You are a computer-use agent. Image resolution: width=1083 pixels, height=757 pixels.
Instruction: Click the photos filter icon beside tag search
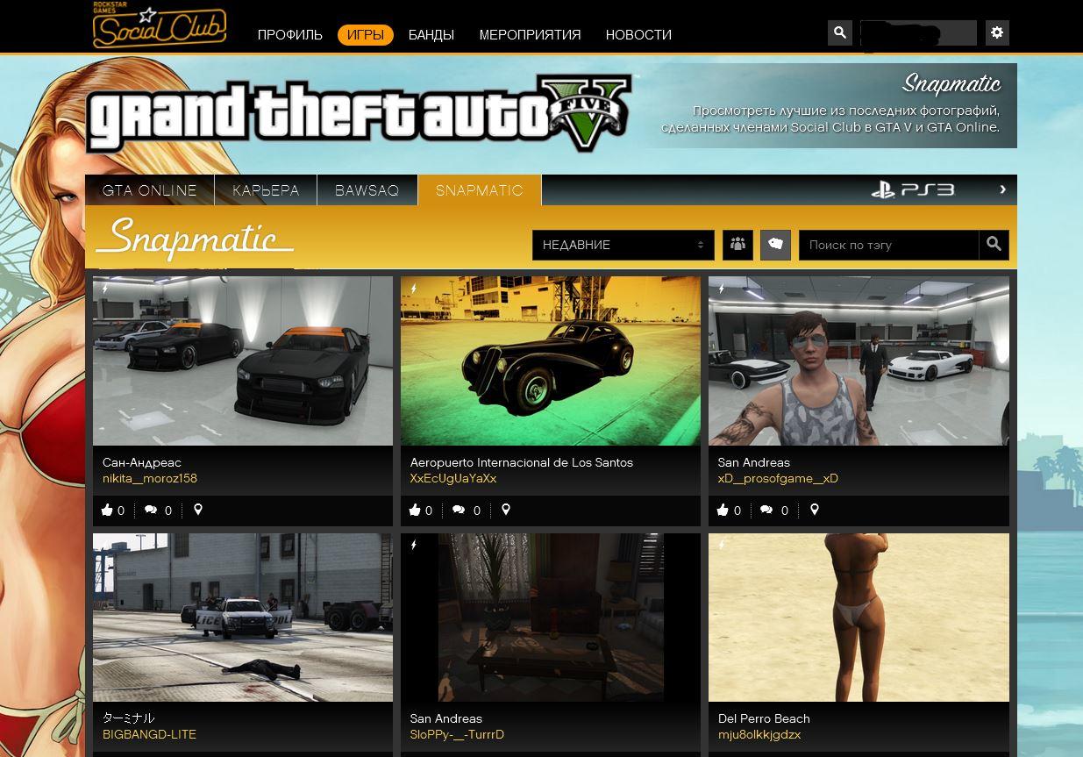pyautogui.click(x=775, y=245)
